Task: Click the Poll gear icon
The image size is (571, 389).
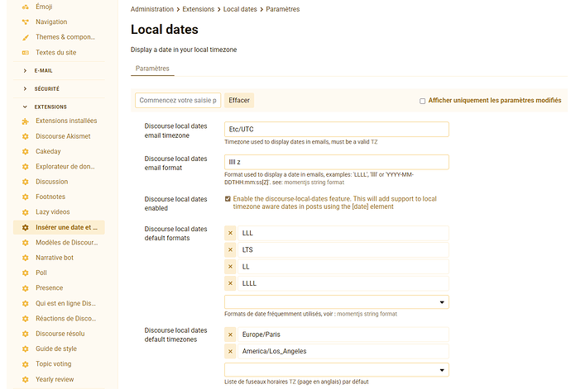Action: click(25, 273)
